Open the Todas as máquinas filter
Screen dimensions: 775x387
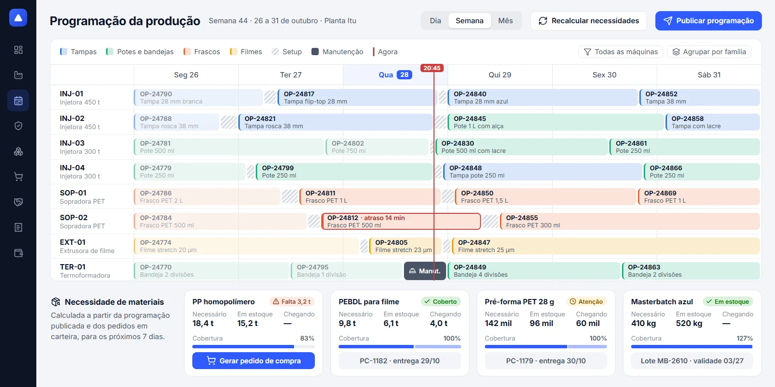click(621, 52)
